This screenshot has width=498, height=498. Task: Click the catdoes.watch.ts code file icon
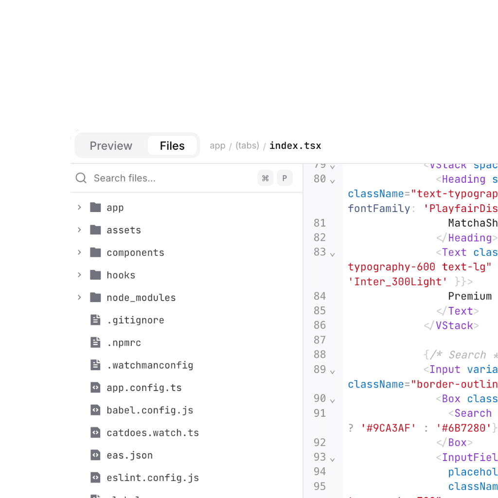(95, 432)
